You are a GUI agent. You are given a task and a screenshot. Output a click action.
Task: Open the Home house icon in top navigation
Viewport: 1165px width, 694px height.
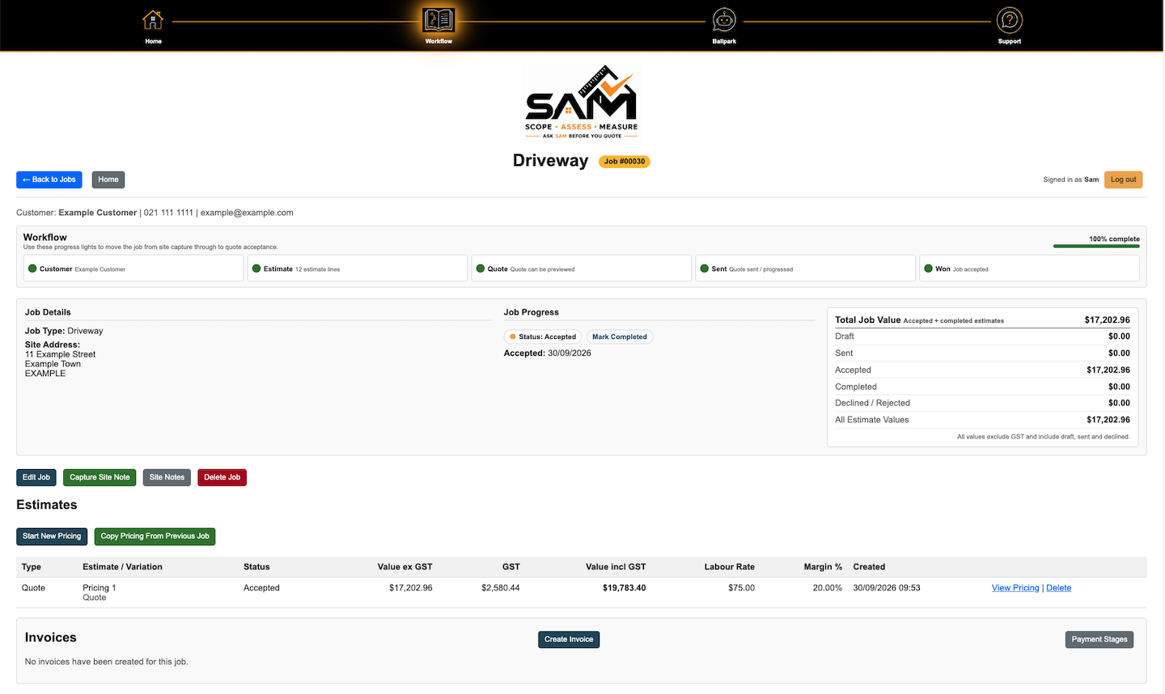tap(153, 19)
